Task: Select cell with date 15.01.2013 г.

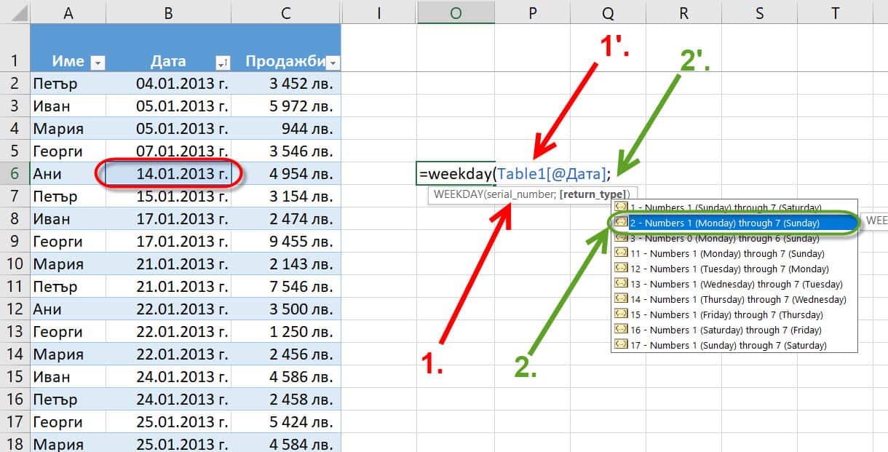Action: (168, 196)
